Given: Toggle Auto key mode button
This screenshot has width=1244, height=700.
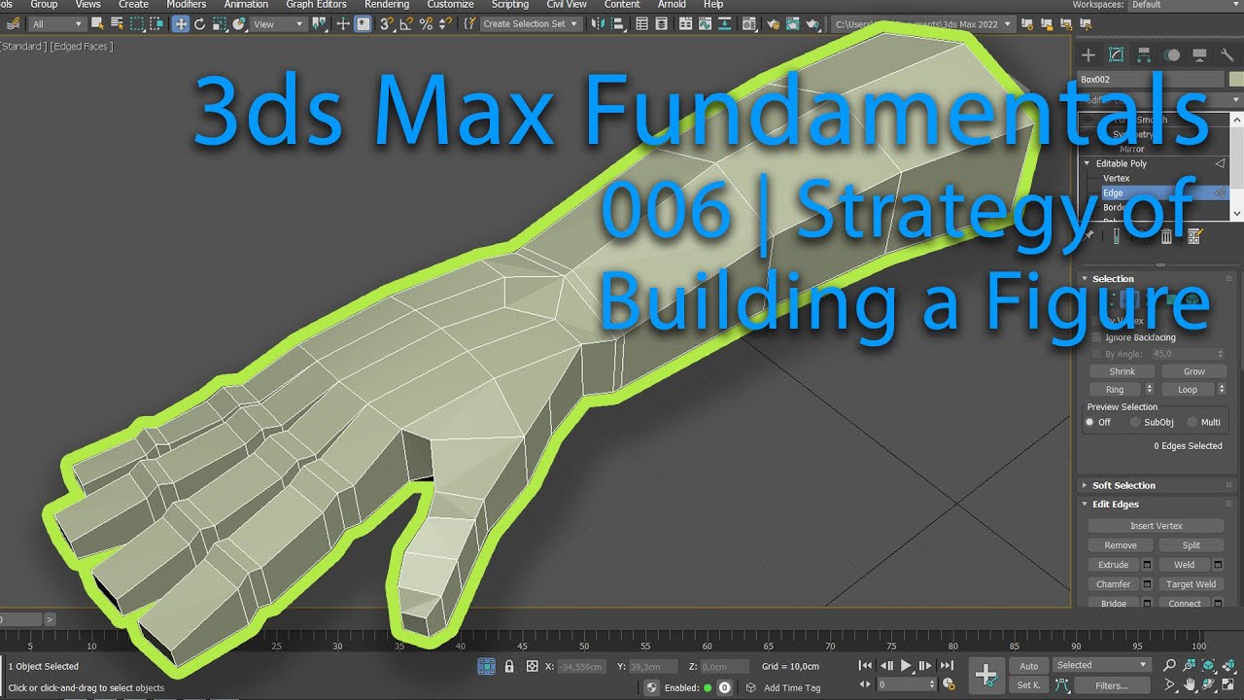Looking at the screenshot, I should (1028, 666).
